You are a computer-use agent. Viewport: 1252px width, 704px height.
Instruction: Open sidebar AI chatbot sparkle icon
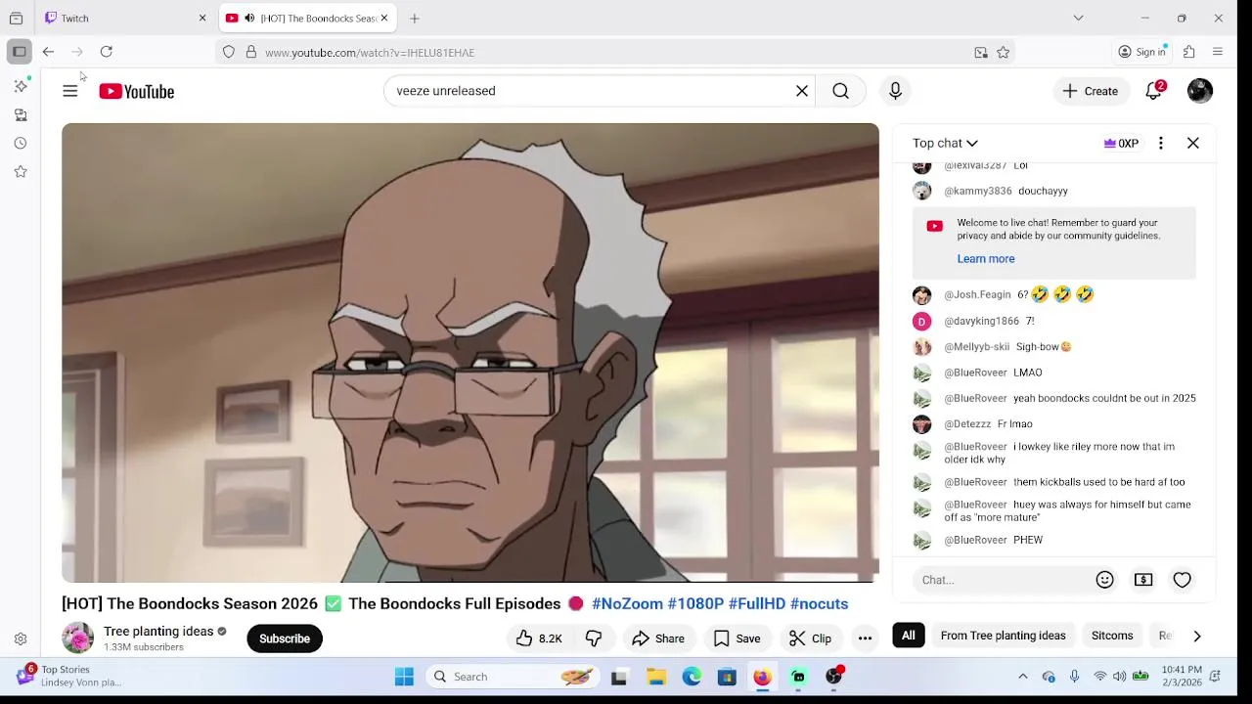21,86
